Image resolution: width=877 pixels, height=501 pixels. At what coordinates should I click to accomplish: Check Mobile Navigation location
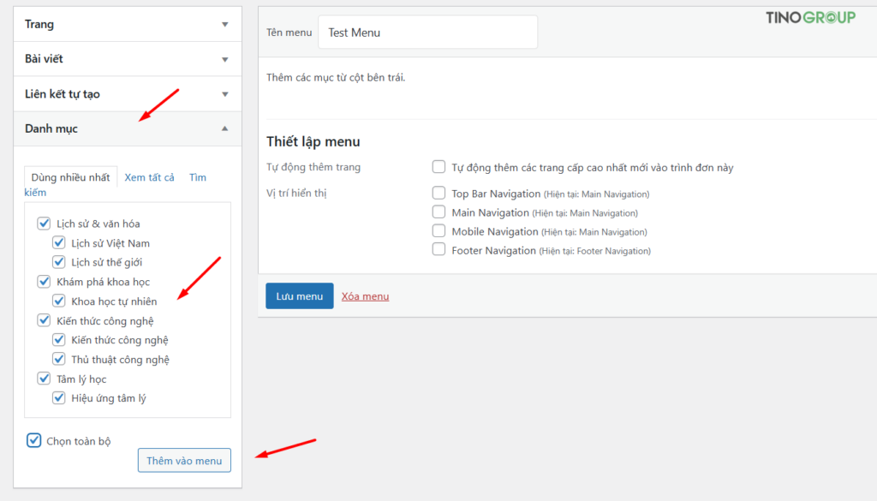pos(438,231)
